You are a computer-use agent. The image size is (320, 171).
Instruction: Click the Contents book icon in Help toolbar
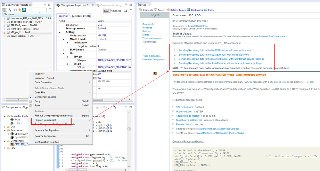pyautogui.click(x=141, y=10)
